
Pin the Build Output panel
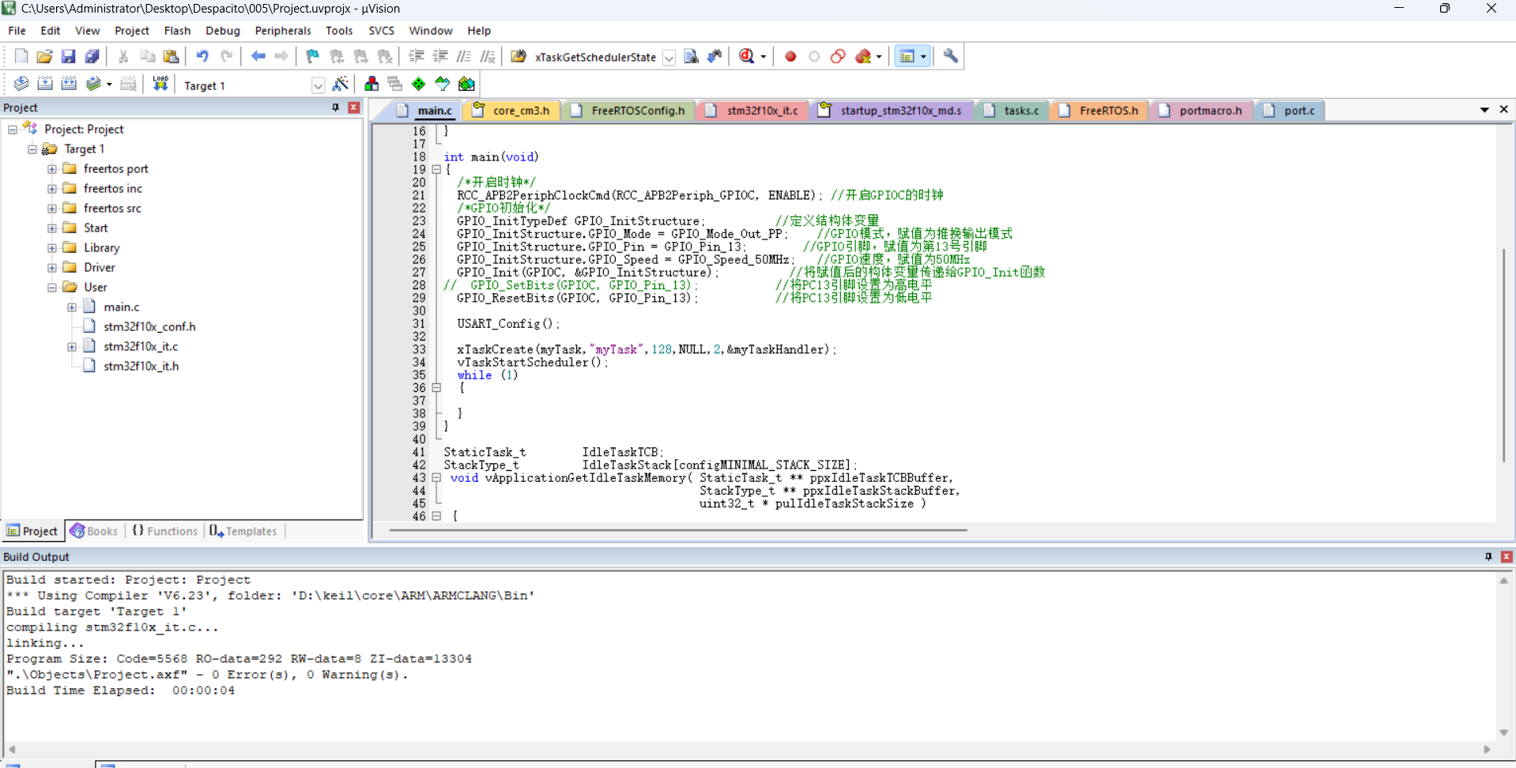1488,556
